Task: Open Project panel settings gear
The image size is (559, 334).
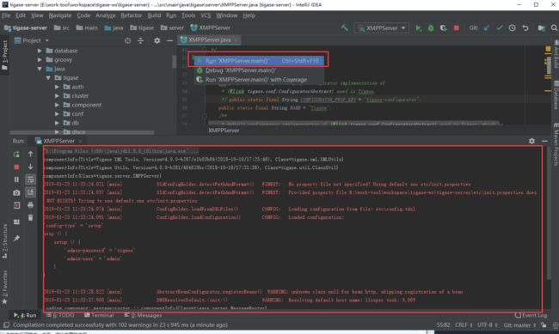Action: [x=157, y=40]
